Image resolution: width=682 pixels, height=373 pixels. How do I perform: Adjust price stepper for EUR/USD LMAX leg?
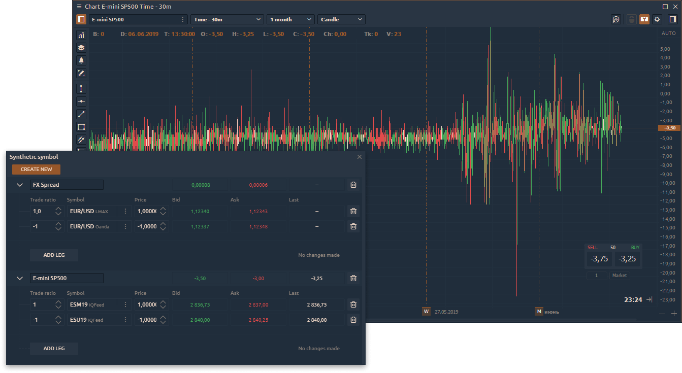pyautogui.click(x=163, y=211)
